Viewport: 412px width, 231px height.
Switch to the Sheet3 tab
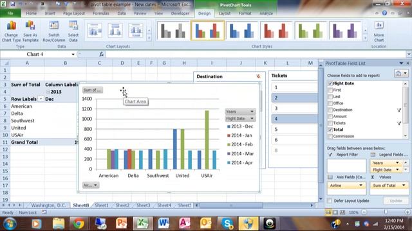pyautogui.click(x=143, y=205)
